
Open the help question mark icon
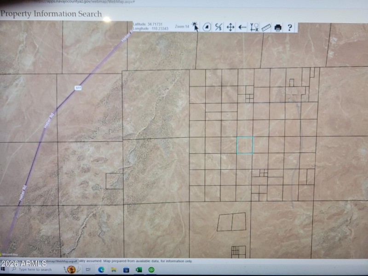click(289, 28)
